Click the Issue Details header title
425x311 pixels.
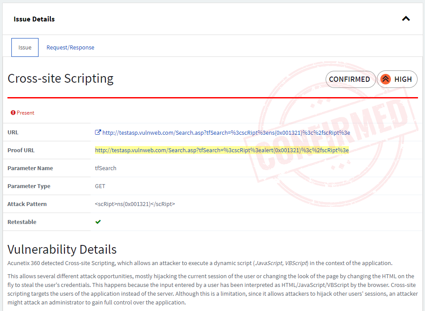pos(34,19)
